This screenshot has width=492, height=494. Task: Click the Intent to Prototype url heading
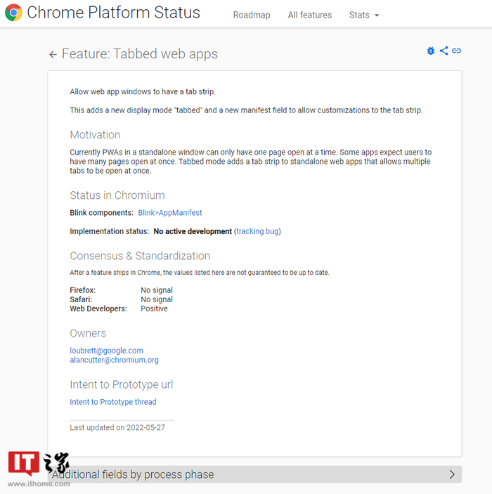(122, 384)
